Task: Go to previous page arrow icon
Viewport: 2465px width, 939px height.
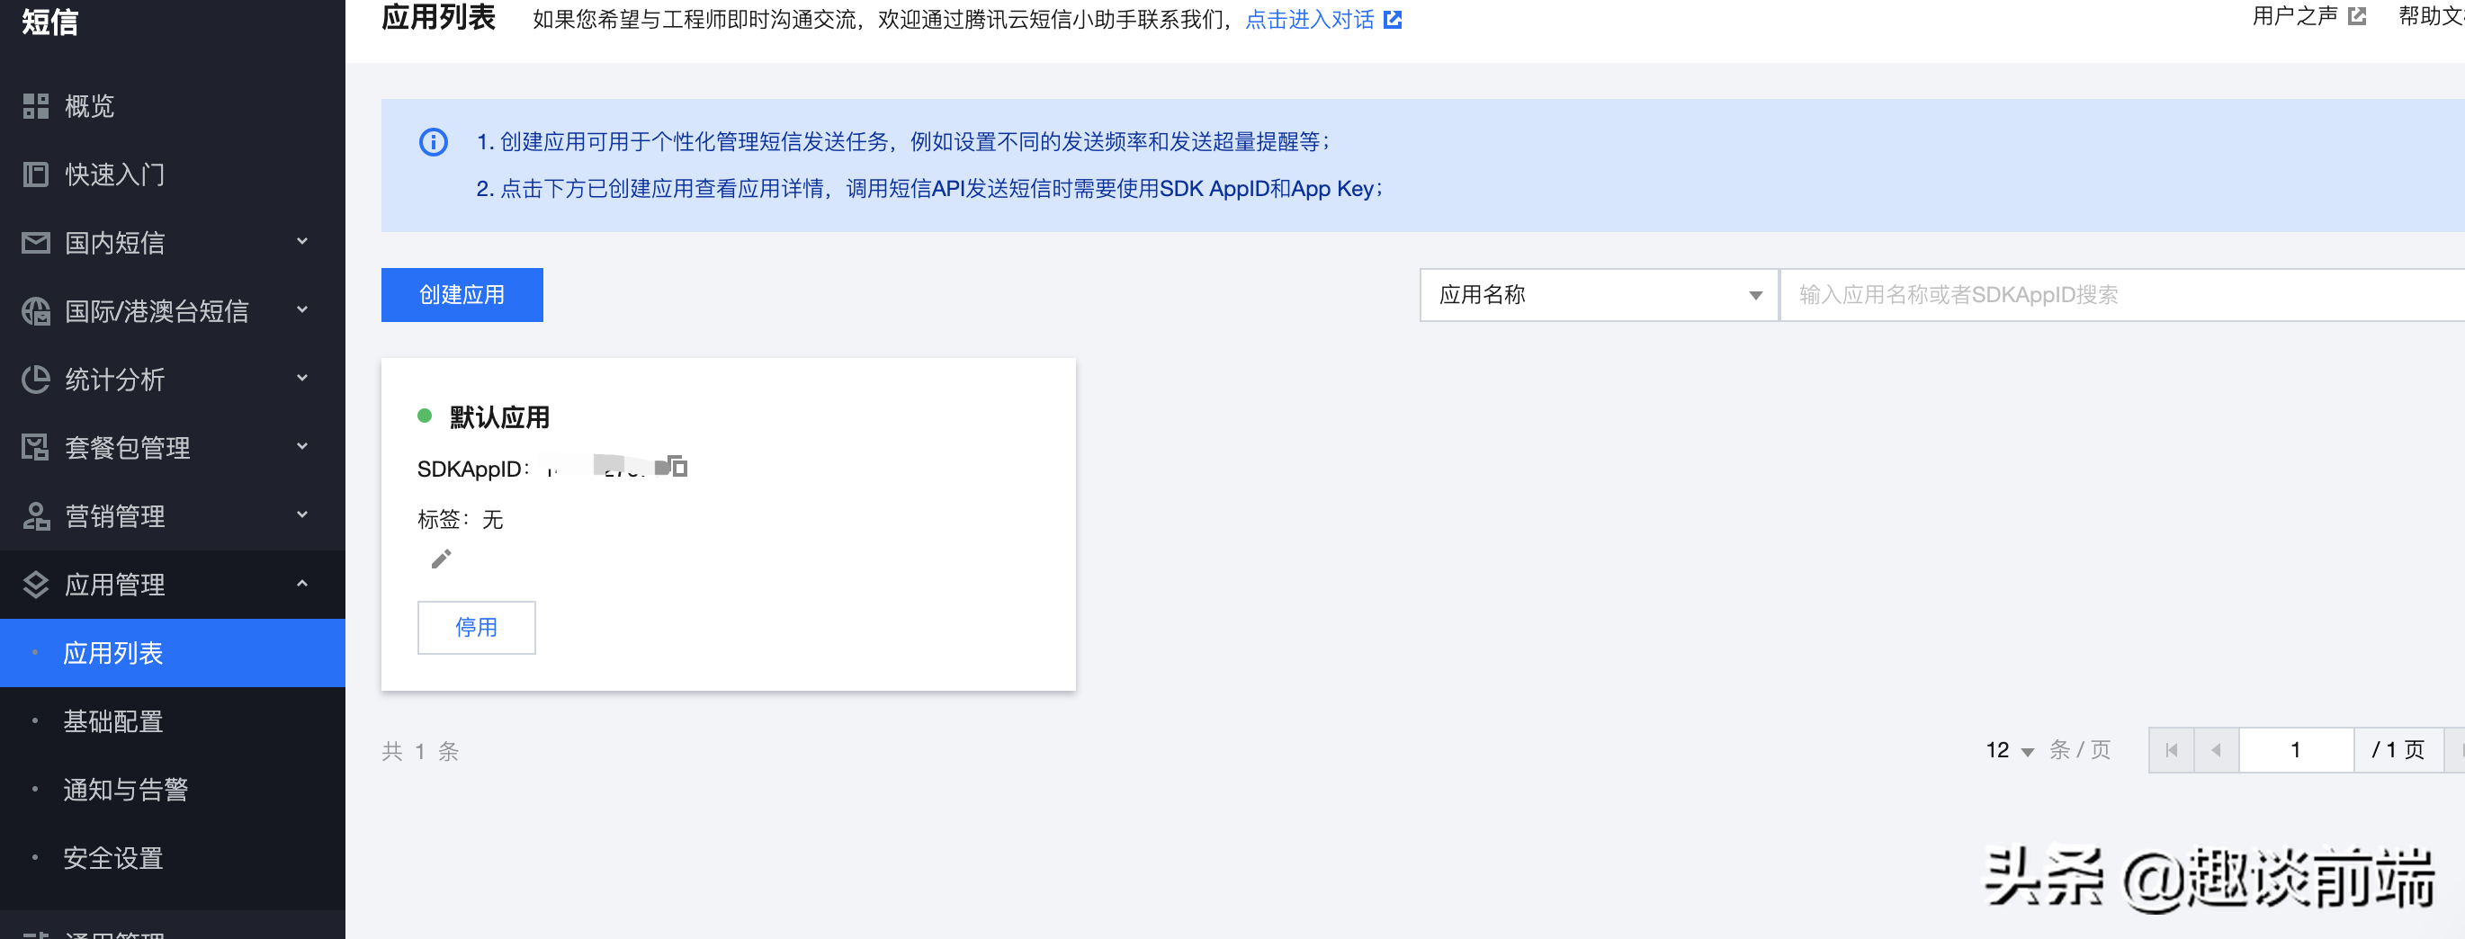Action: pos(2216,749)
